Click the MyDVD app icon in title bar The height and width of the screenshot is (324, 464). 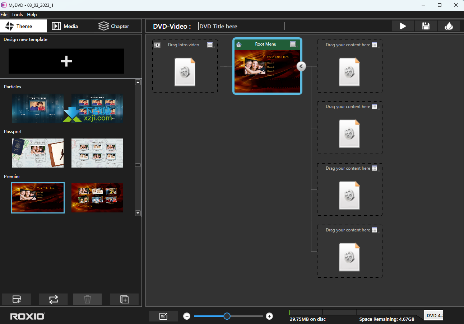[x=4, y=5]
